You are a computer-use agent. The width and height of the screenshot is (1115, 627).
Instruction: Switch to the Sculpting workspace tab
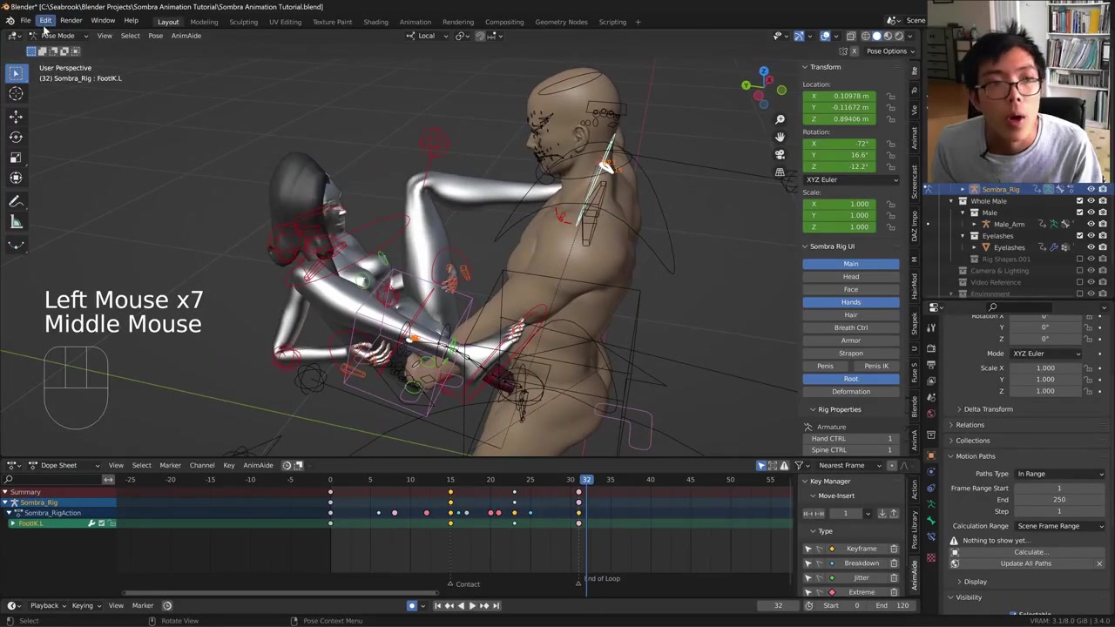tap(243, 22)
